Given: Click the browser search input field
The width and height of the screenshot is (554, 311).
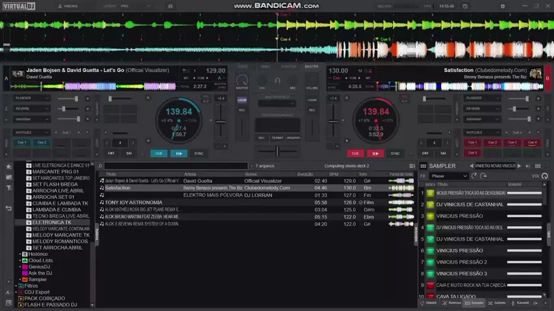Looking at the screenshot, I should point(176,166).
